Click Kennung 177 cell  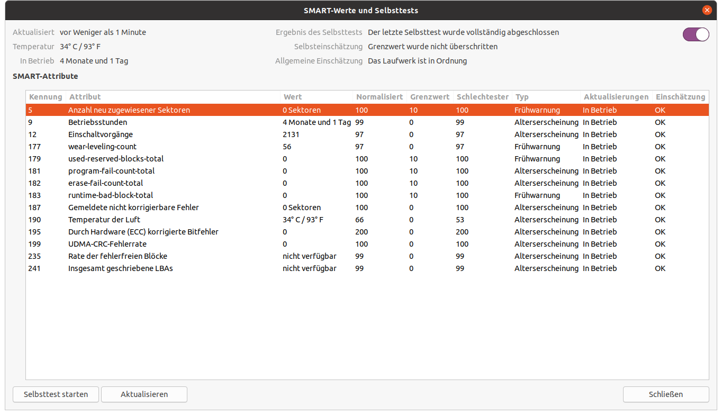pos(34,147)
